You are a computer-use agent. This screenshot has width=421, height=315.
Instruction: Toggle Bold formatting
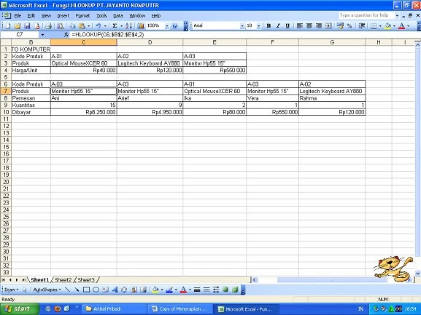pos(269,26)
